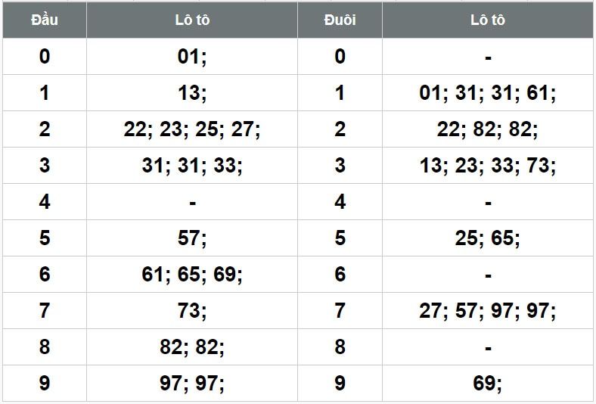Click the "22; 82; 82;" cell
The height and width of the screenshot is (404, 596).
pos(488,129)
